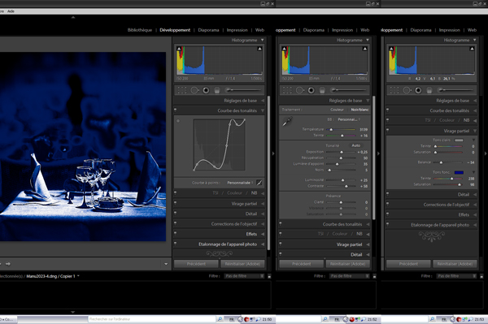Open the Pas de filtre dropdown, left screenshot
This screenshot has height=324, width=488.
244,276
